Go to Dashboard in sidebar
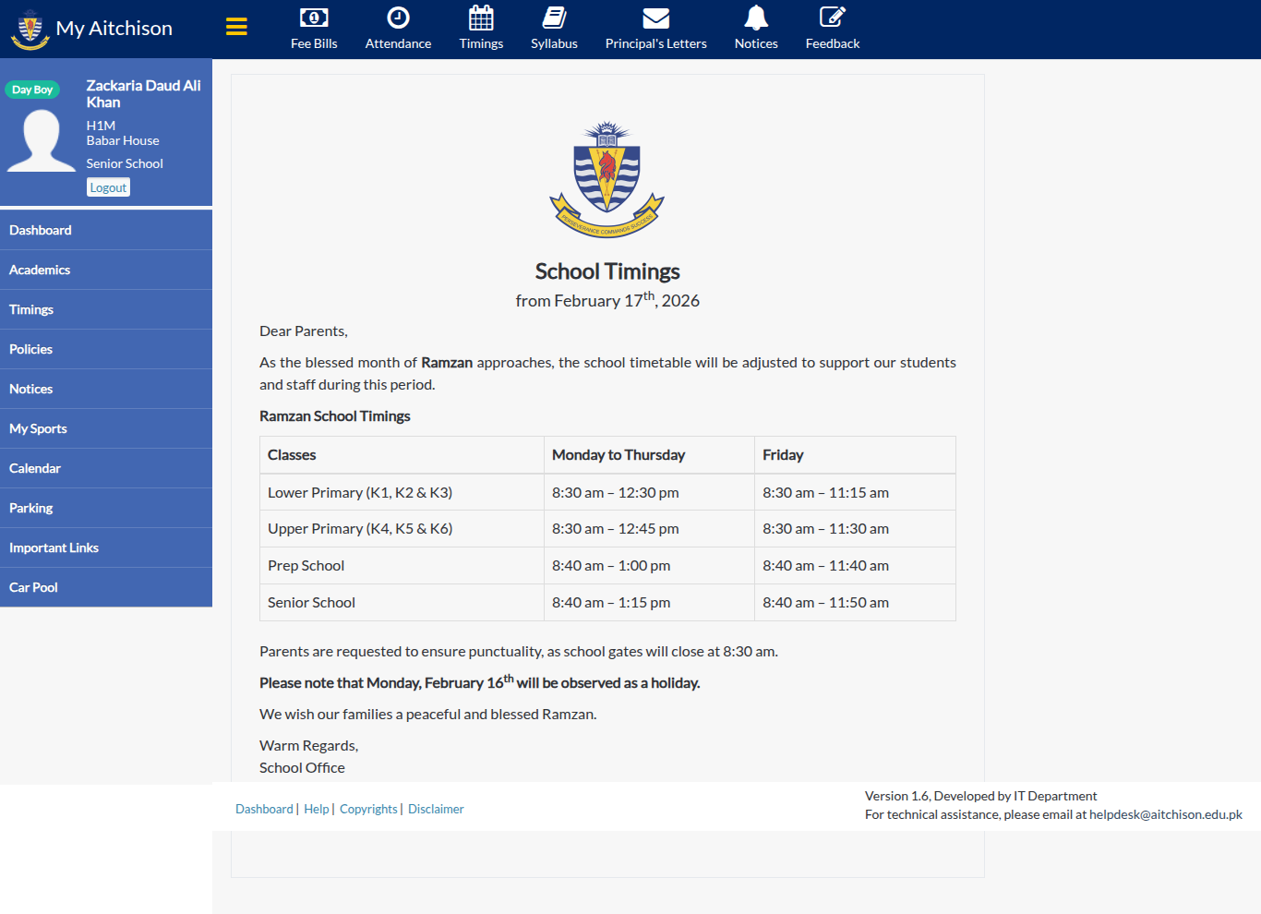 point(106,230)
